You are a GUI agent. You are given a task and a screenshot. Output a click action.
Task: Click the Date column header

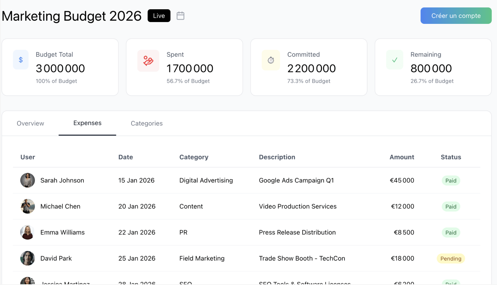tap(125, 157)
